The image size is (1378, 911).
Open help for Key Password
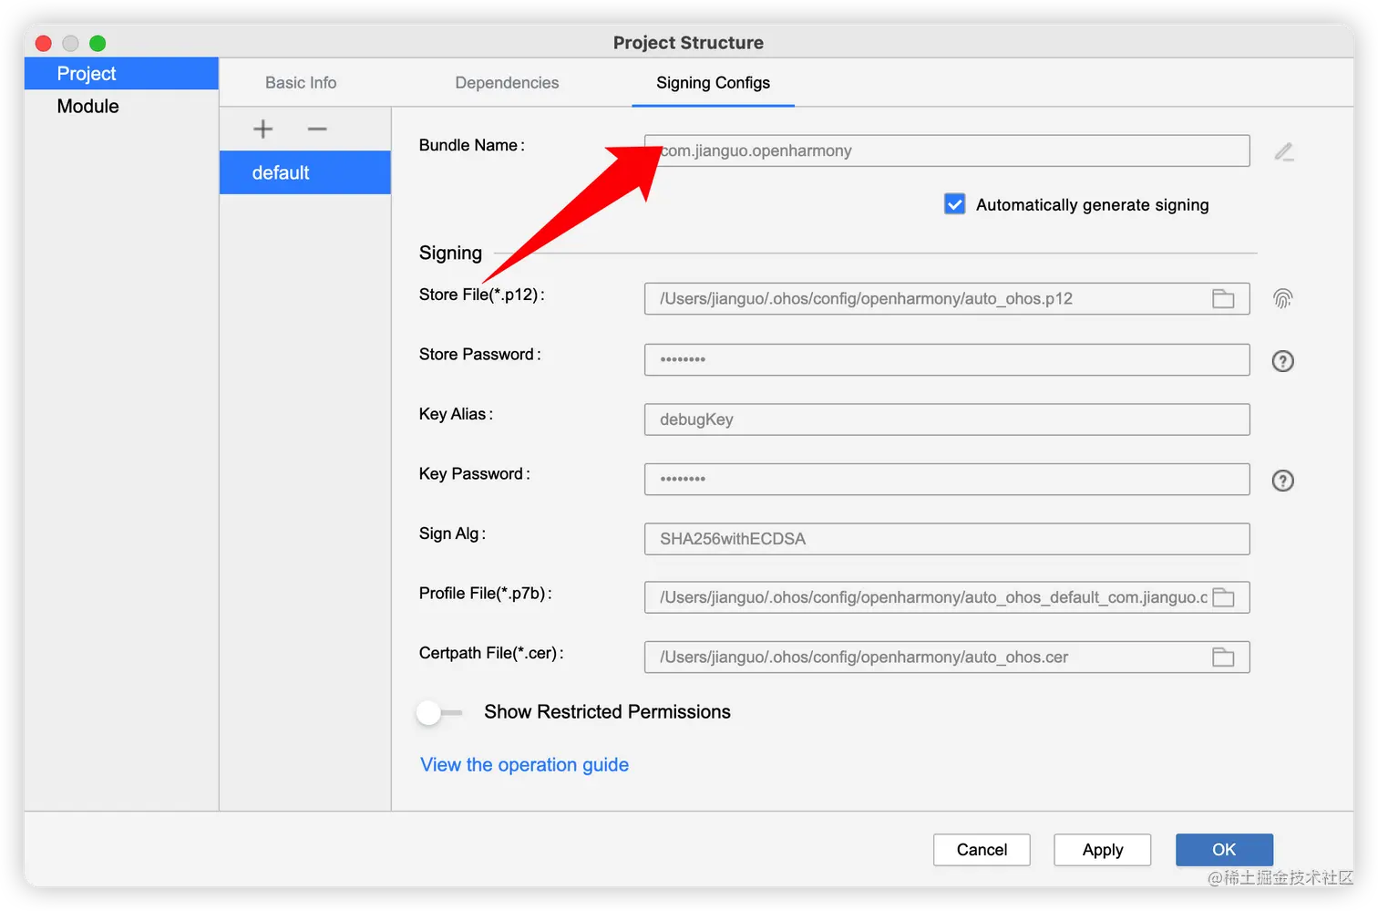(x=1282, y=481)
